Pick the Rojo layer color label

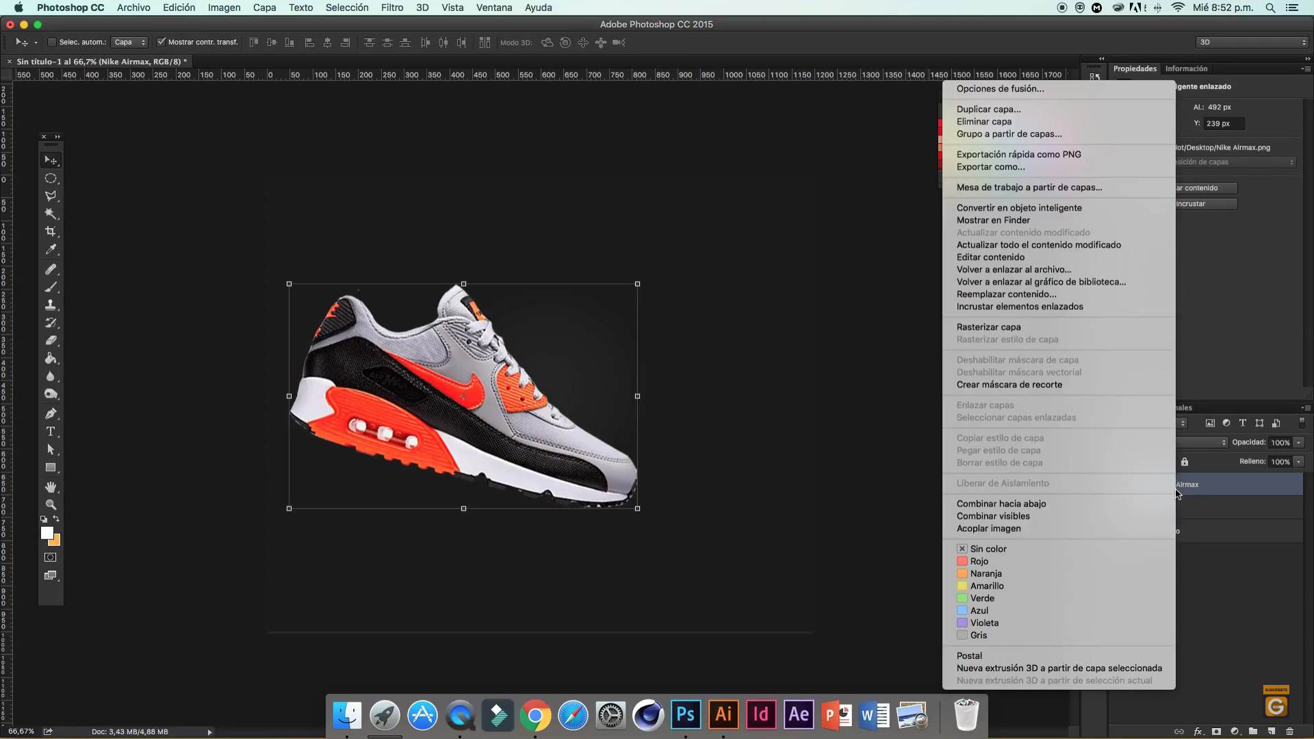pos(972,561)
